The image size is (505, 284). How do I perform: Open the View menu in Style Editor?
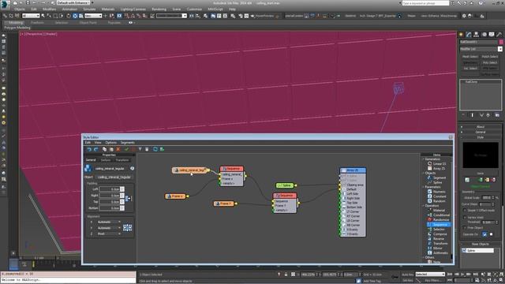point(98,142)
